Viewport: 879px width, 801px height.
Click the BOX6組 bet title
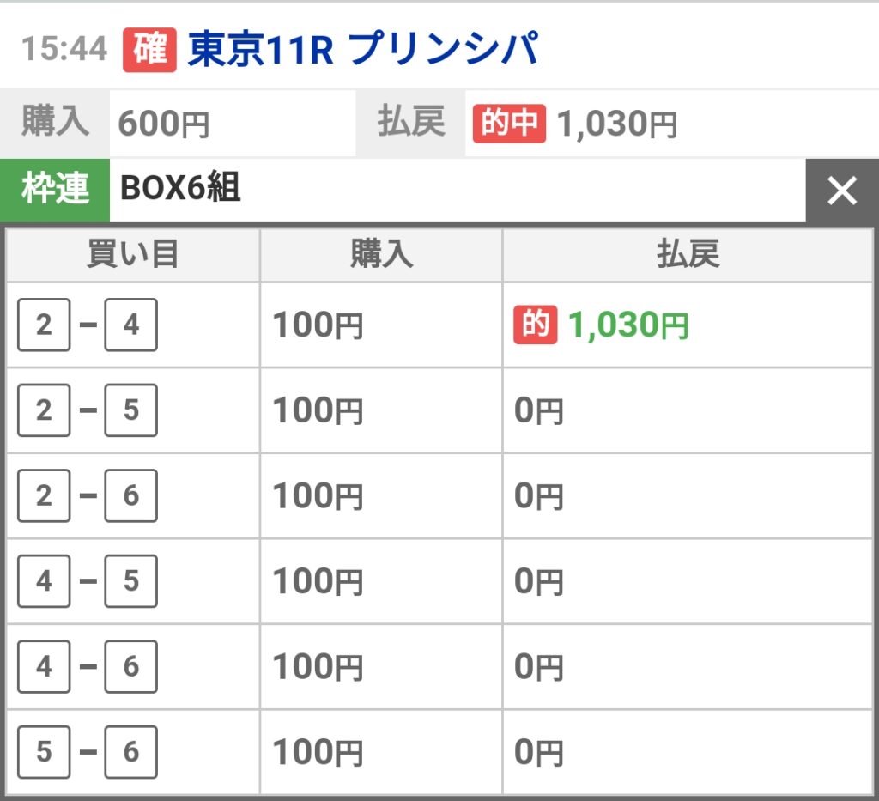(x=180, y=187)
